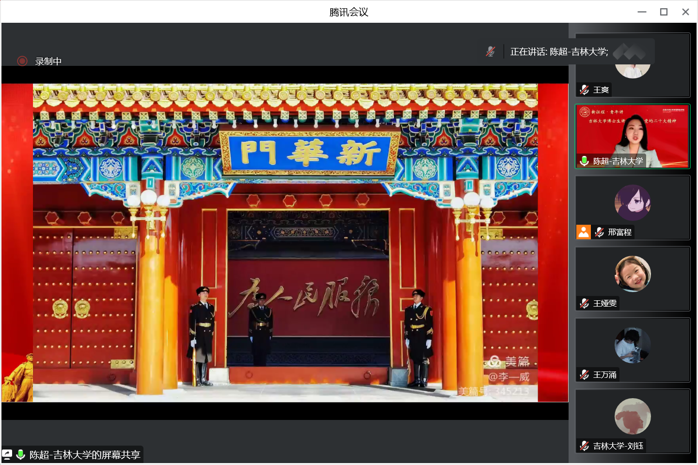Click the red recording indicator icon
Viewport: 698px width, 465px height.
pos(22,61)
